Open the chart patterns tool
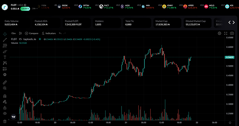 click(x=5, y=63)
